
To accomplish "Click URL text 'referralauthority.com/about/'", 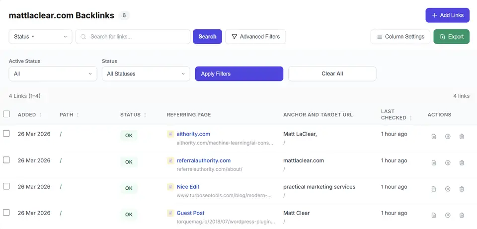I will point(210,169).
